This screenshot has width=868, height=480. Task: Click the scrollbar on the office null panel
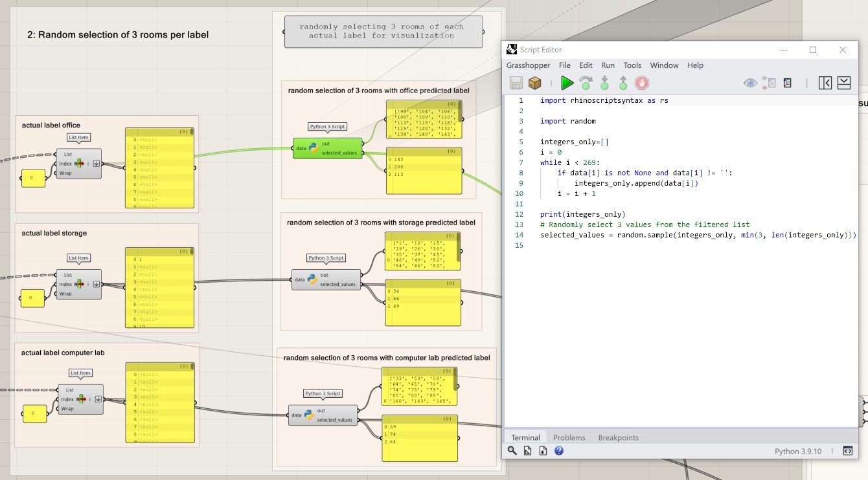point(192,132)
